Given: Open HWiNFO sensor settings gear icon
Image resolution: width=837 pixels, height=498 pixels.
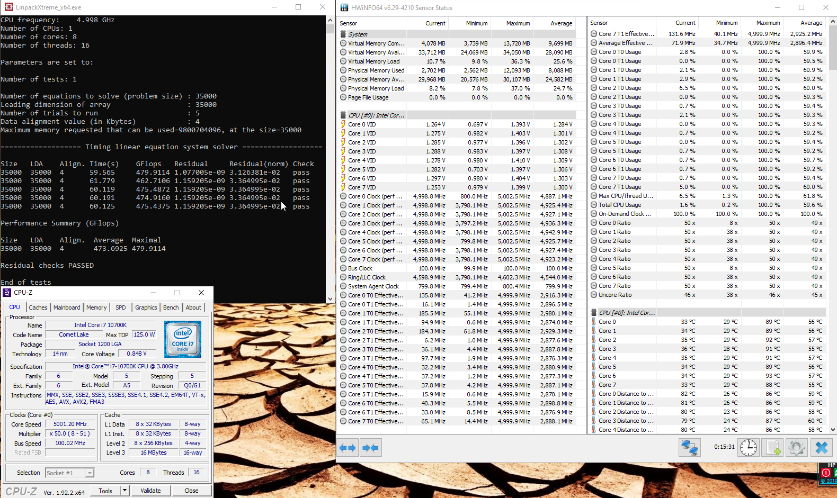Looking at the screenshot, I should pos(797,448).
